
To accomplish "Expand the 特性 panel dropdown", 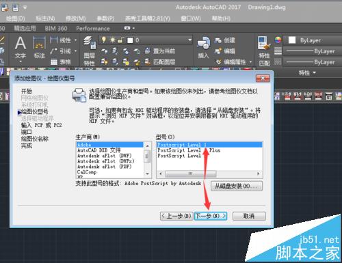I will pyautogui.click(x=307, y=72).
